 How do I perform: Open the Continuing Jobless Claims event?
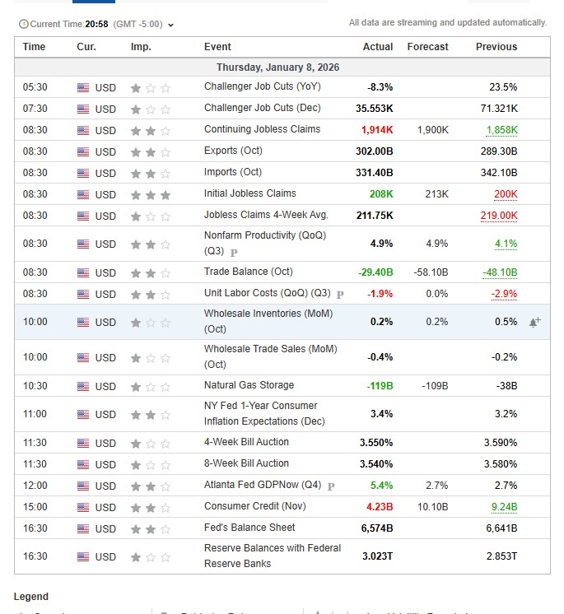coord(262,129)
